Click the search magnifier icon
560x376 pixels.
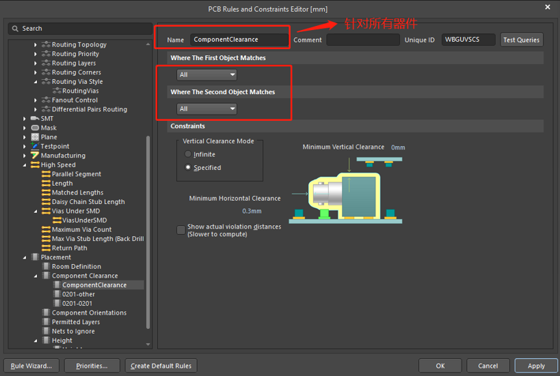pos(15,29)
